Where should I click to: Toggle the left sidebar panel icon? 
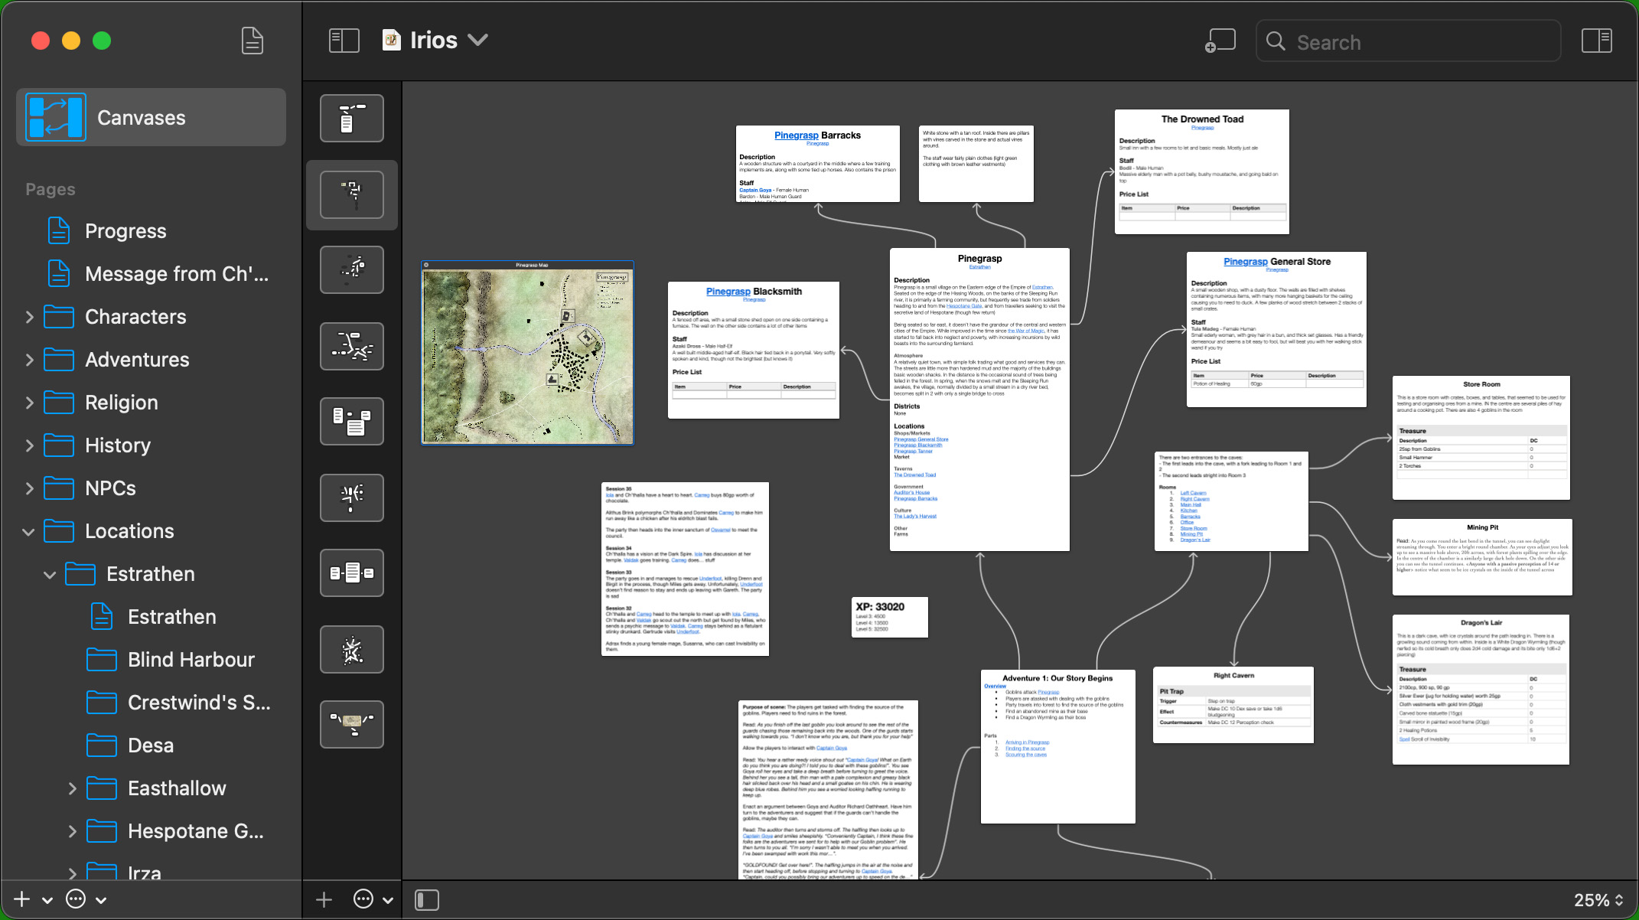(x=344, y=41)
